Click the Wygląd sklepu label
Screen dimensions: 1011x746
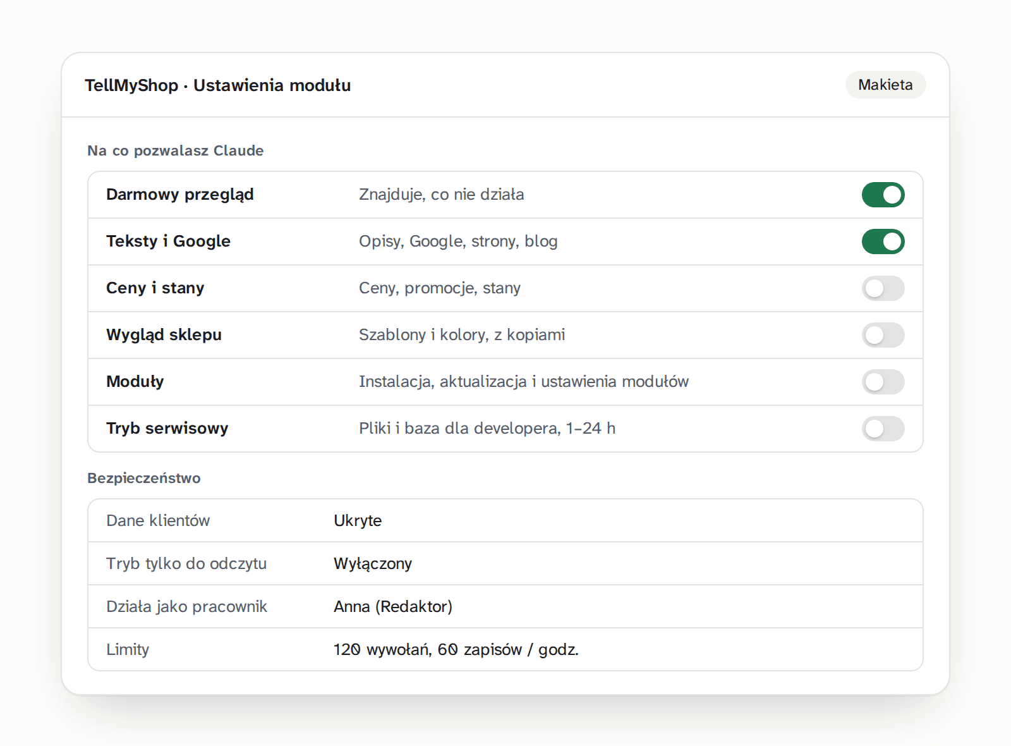(x=164, y=335)
